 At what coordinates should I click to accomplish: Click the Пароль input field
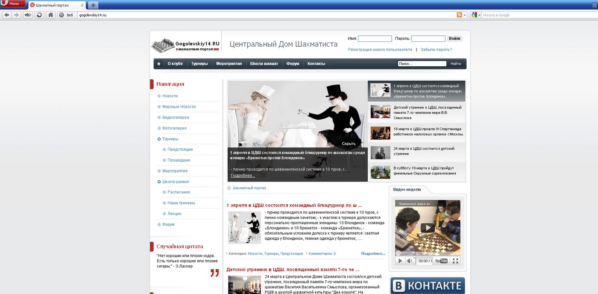click(428, 38)
